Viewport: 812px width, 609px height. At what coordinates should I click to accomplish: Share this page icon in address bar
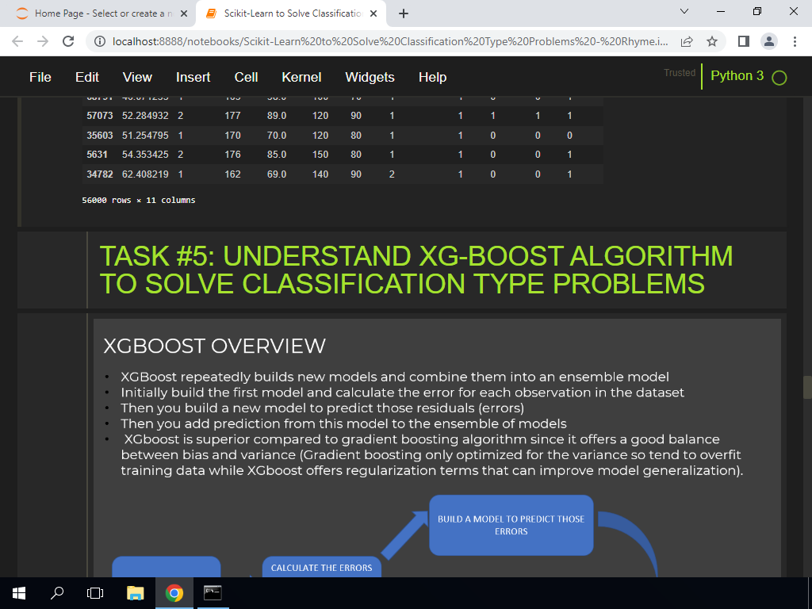687,41
